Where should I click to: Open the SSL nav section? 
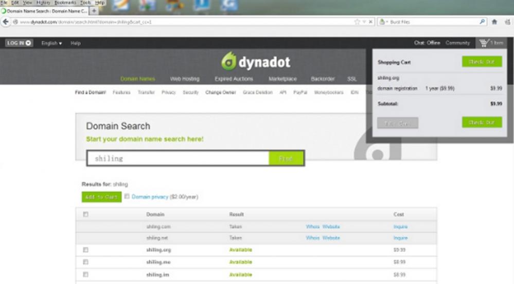tap(352, 79)
